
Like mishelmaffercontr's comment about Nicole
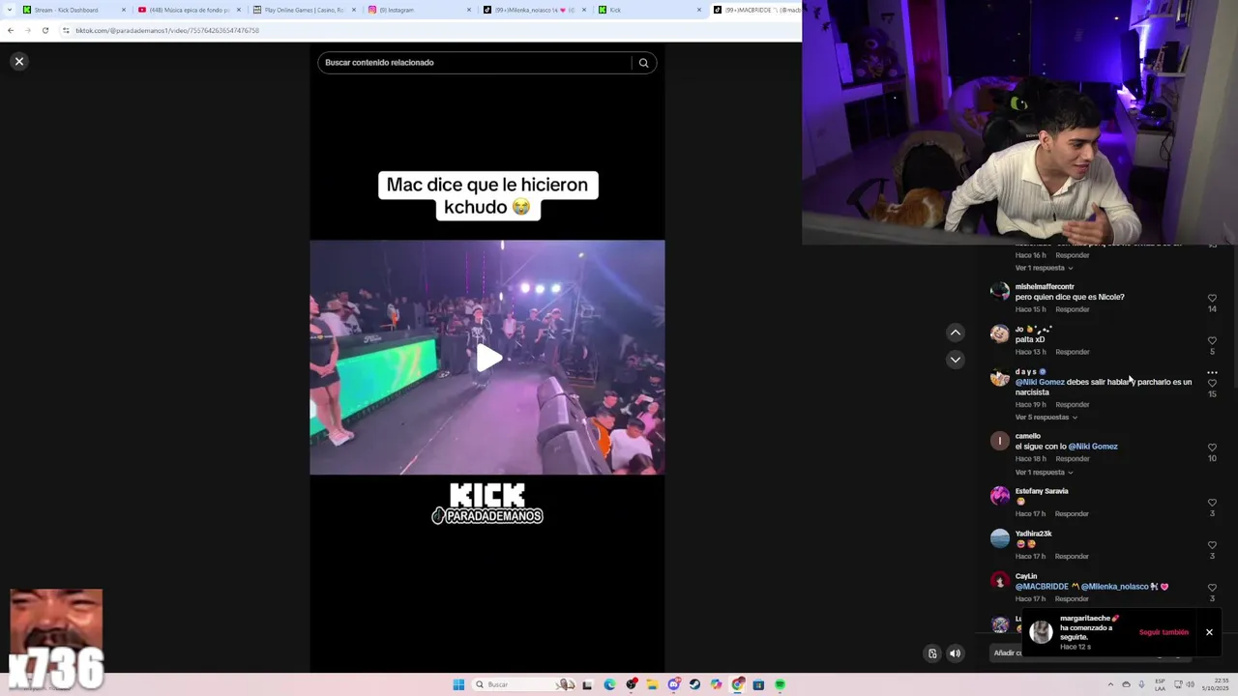click(1212, 299)
